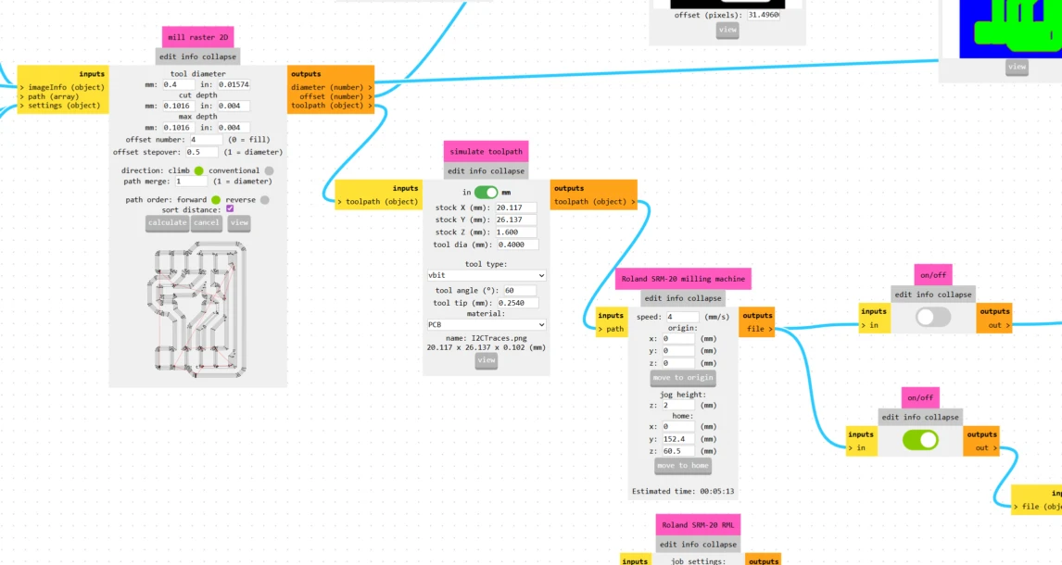This screenshot has height=565, width=1062.
Task: Click the mill raster 2D module title
Action: (x=197, y=37)
